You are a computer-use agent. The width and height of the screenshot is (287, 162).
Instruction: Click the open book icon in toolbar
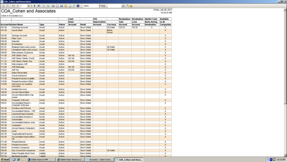click(x=61, y=6)
